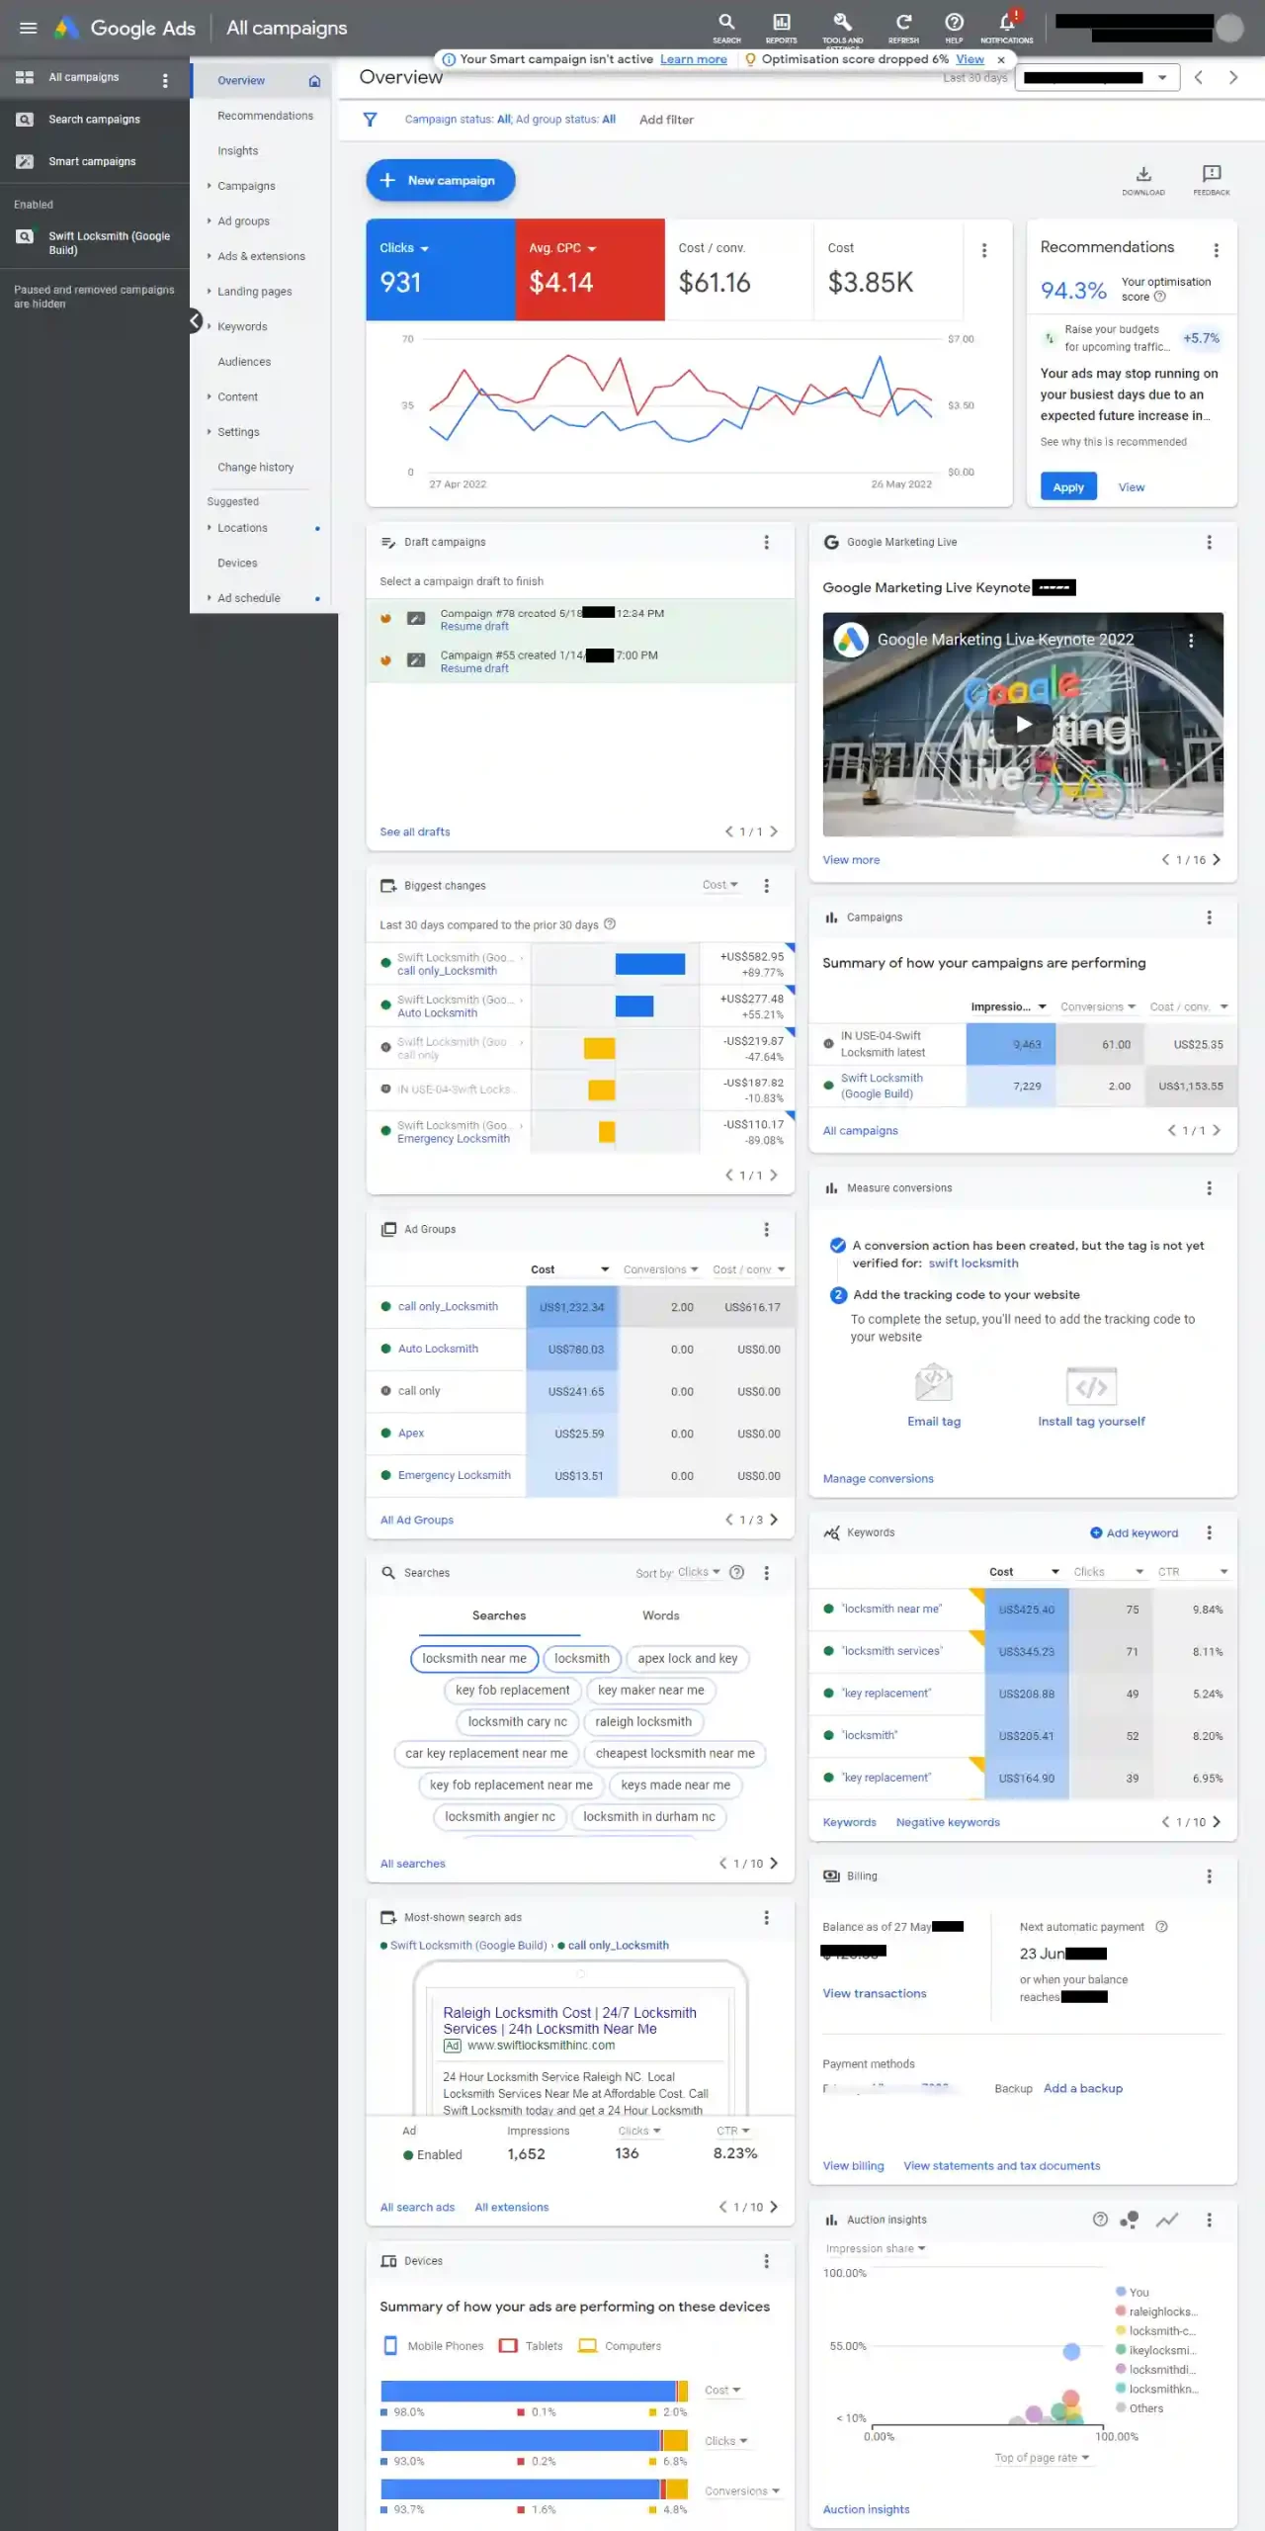Image resolution: width=1265 pixels, height=2531 pixels.
Task: Click the View transactions link
Action: coord(875,1993)
